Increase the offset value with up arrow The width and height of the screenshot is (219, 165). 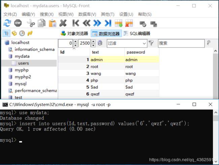[x=75, y=41]
